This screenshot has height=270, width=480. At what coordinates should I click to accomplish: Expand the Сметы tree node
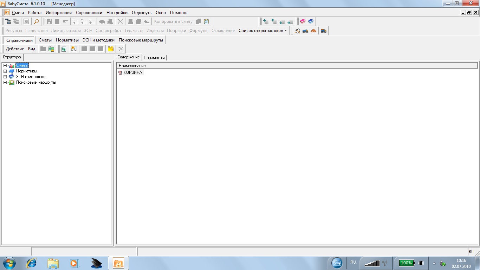point(5,65)
